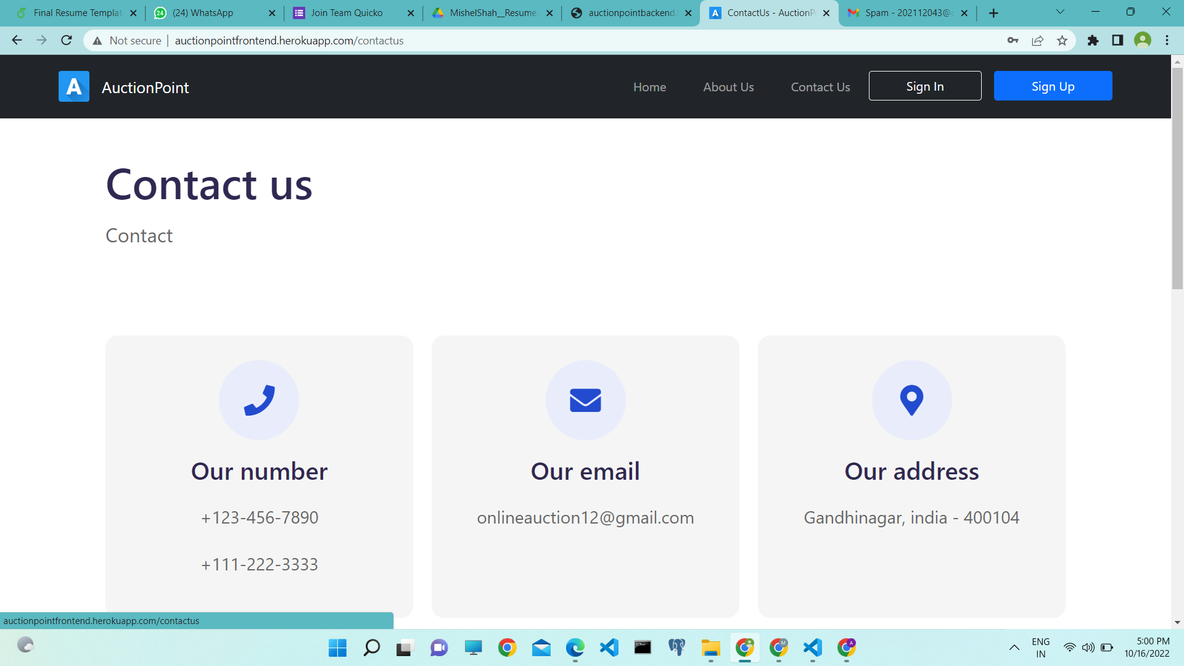
Task: Expand the system tray hidden icons arrow
Action: 1014,647
